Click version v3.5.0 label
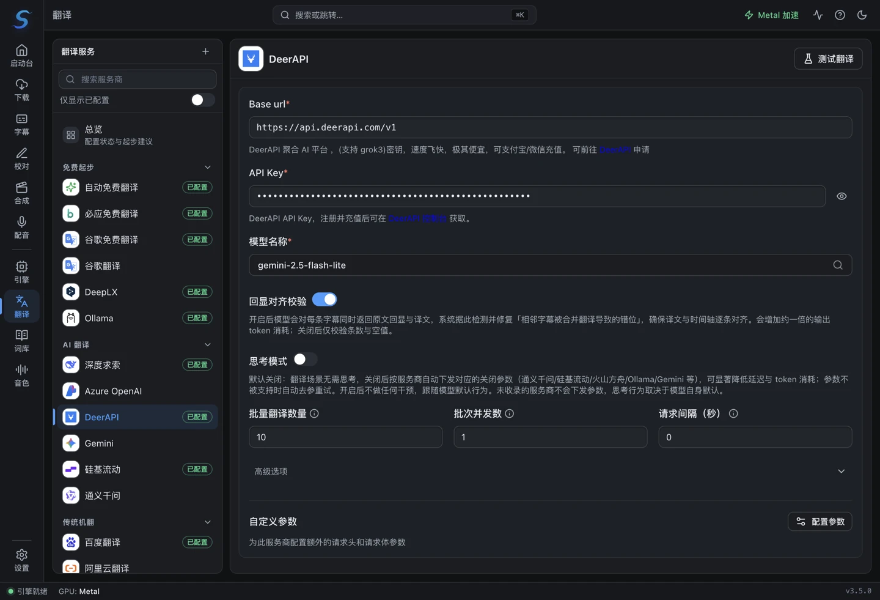The width and height of the screenshot is (880, 600). [858, 591]
